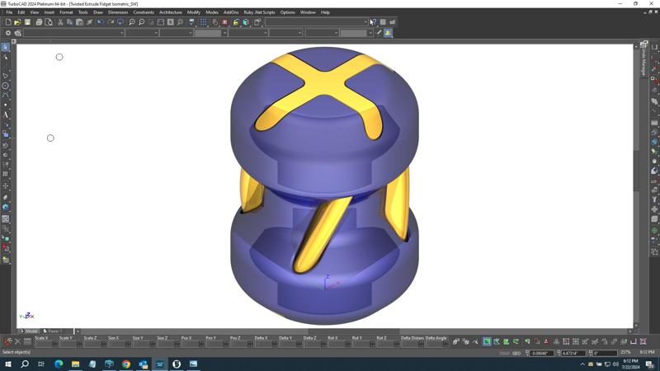Viewport: 660px width, 371px height.
Task: Open the Modify menu
Action: 194,12
